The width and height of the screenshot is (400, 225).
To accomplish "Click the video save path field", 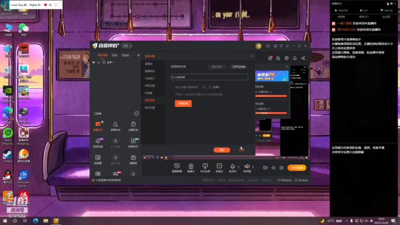I will coord(209,77).
